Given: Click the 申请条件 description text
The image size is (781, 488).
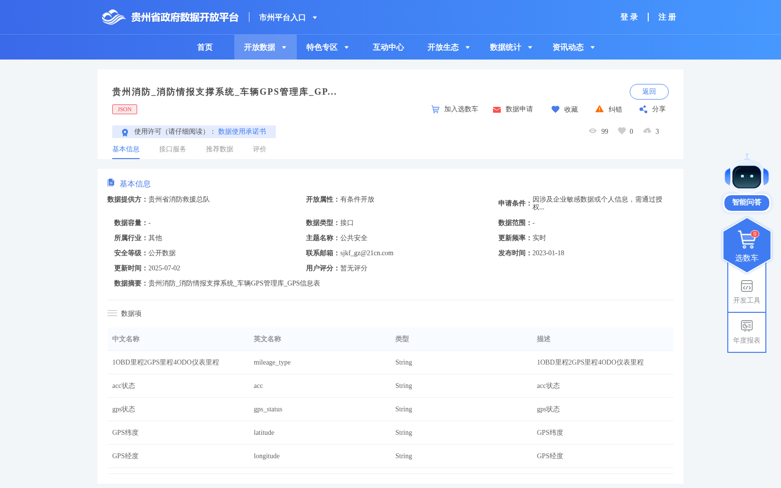Looking at the screenshot, I should pos(597,203).
